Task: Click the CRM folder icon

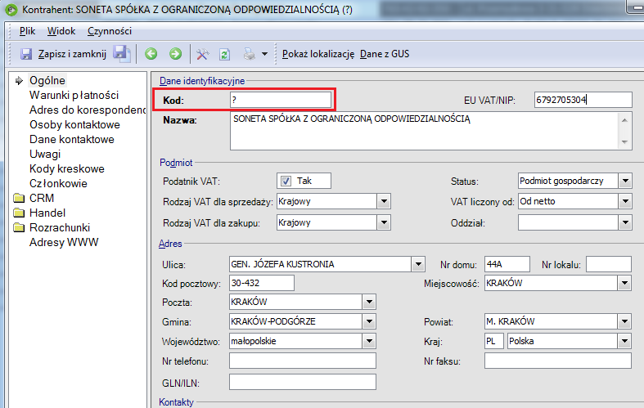Action: [19, 198]
